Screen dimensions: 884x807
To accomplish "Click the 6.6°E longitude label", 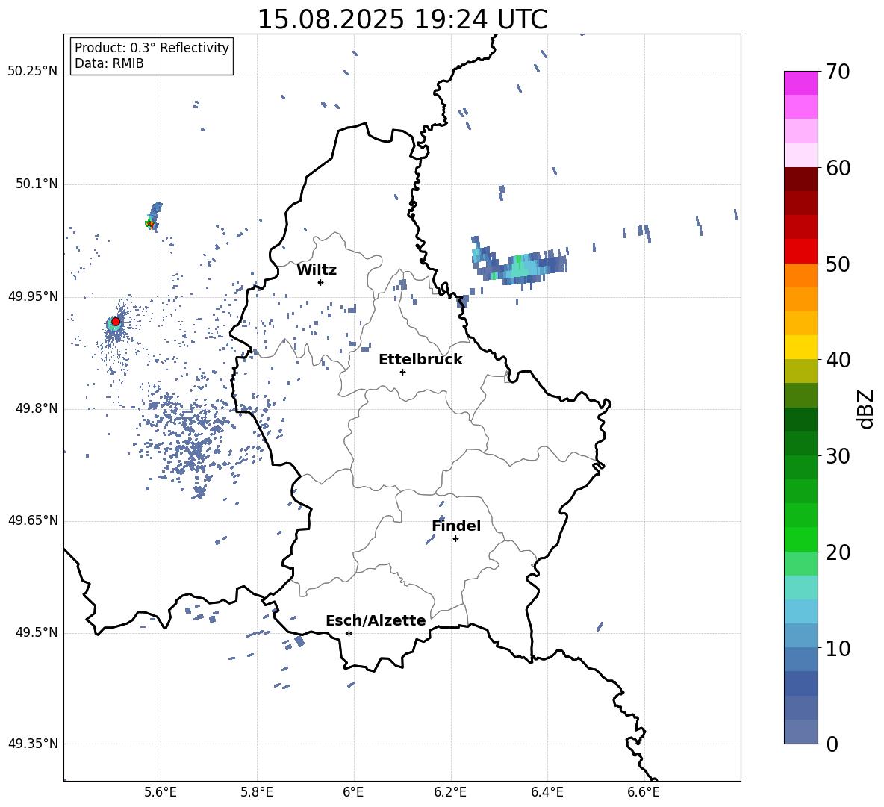I will click(644, 792).
